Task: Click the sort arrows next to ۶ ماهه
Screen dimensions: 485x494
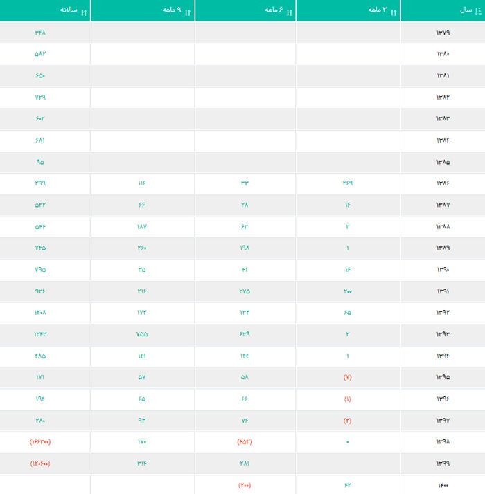Action: 290,11
